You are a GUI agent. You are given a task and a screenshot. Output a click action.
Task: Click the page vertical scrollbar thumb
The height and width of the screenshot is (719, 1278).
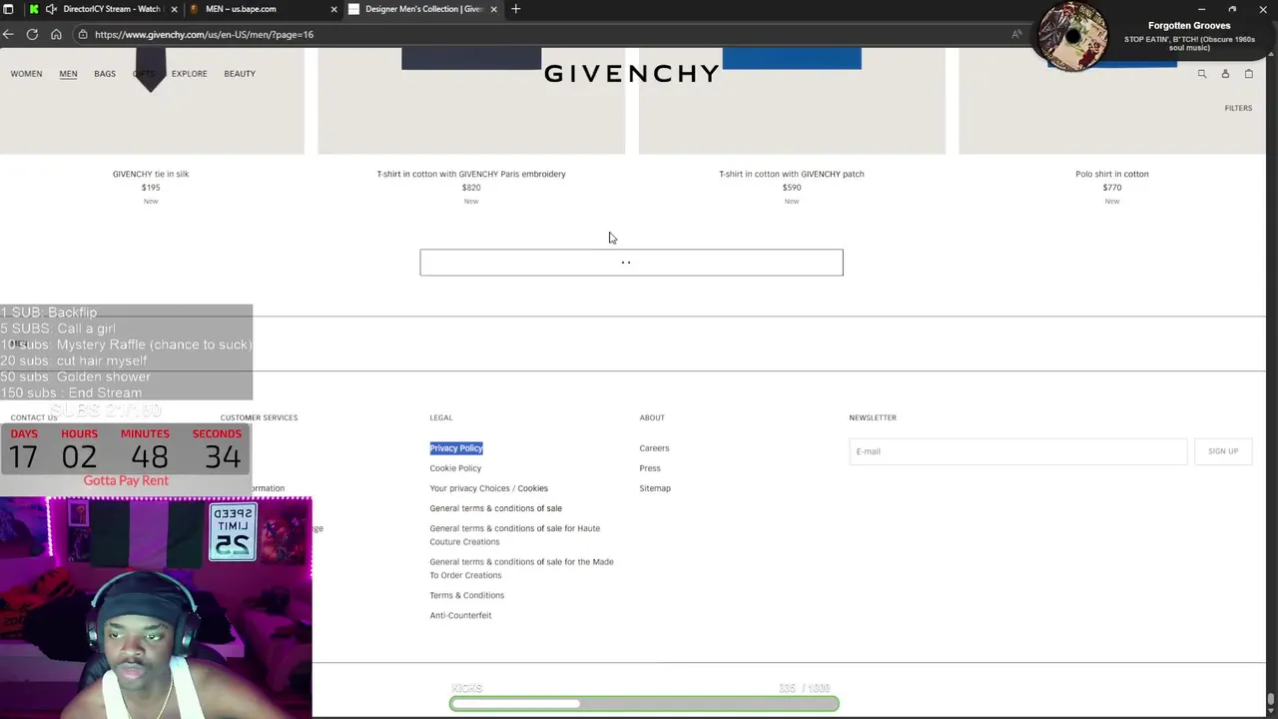click(x=1271, y=699)
